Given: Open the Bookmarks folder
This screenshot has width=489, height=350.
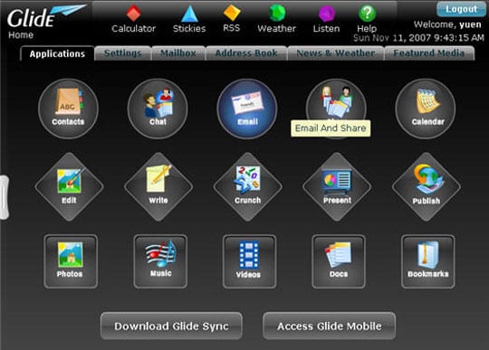Looking at the screenshot, I should [427, 261].
